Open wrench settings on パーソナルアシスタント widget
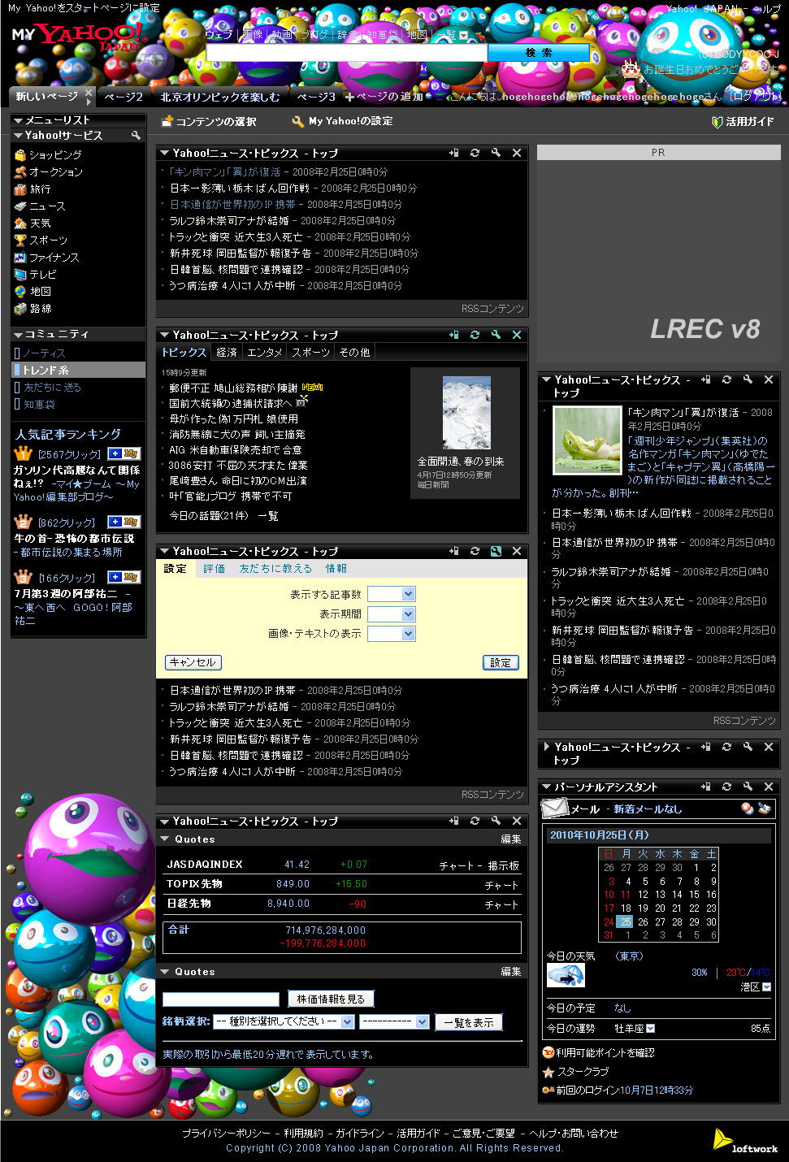Viewport: 789px width, 1162px height. (x=748, y=787)
